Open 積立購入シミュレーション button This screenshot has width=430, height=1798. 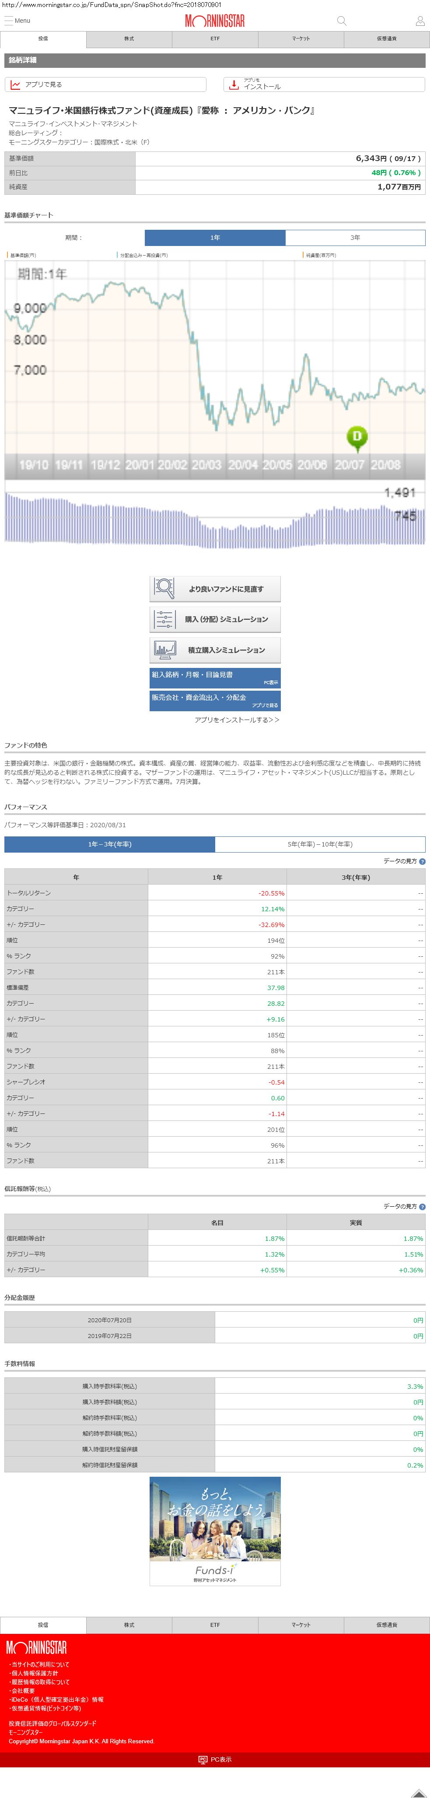pos(215,650)
